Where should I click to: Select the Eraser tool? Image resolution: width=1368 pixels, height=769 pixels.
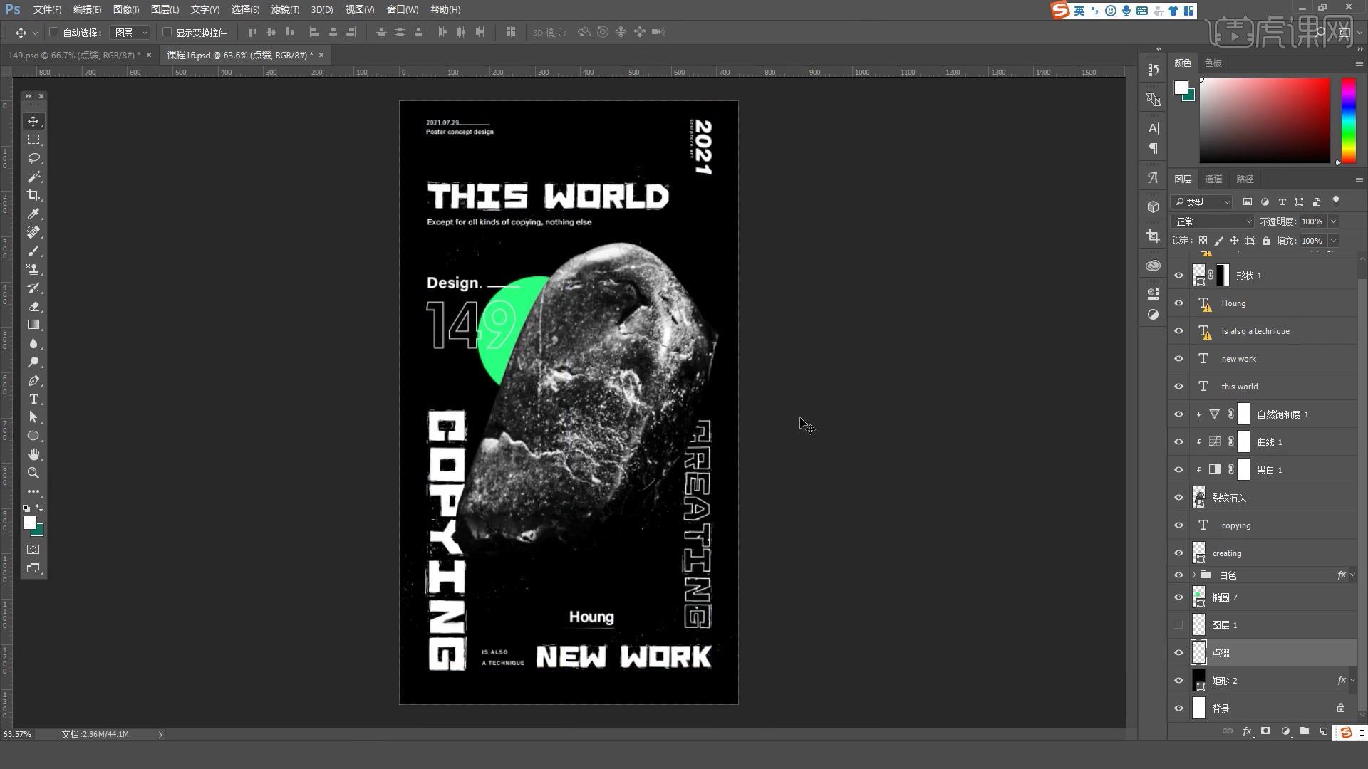33,306
